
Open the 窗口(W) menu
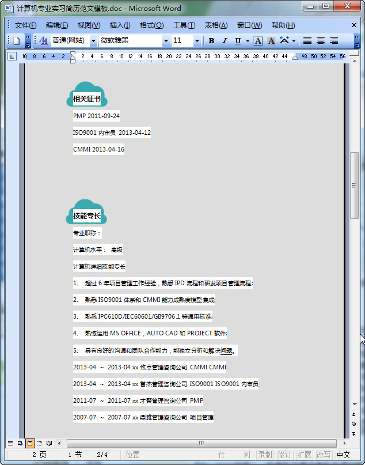(249, 25)
